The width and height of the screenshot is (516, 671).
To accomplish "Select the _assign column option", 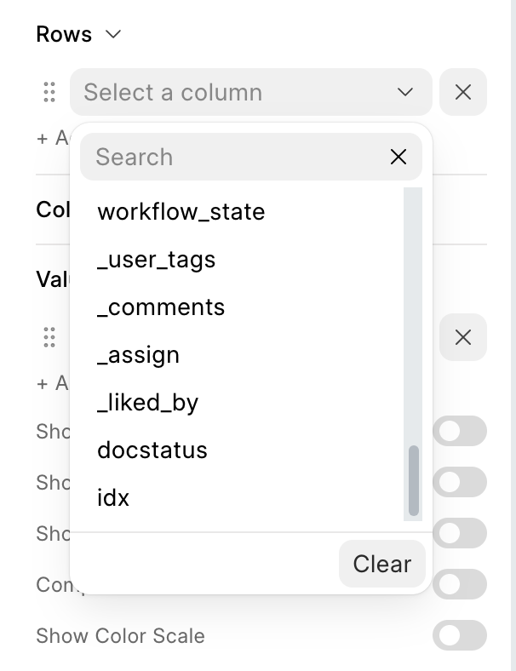I will point(138,354).
